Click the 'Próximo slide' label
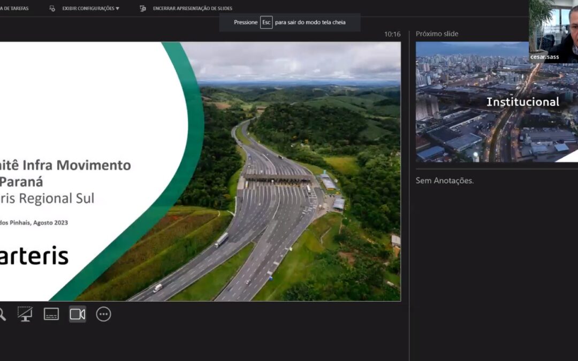The image size is (578, 361). [437, 34]
